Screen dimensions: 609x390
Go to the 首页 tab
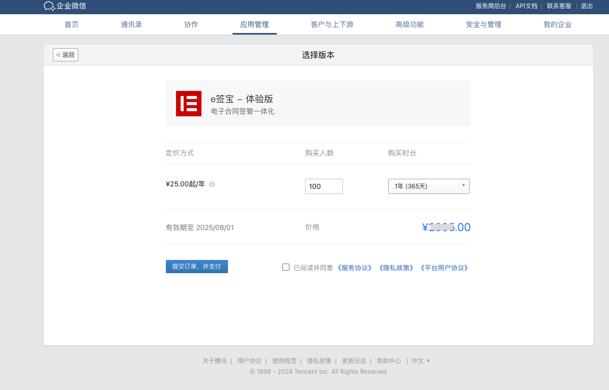(71, 24)
